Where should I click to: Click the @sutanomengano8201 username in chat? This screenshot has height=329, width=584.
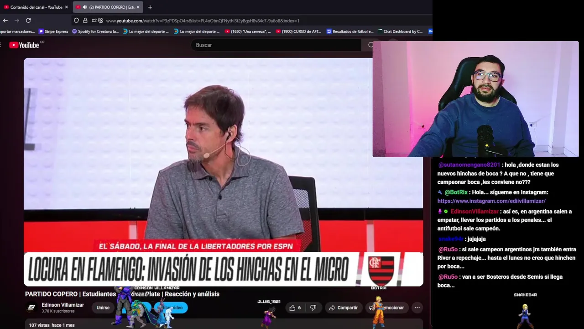click(469, 165)
